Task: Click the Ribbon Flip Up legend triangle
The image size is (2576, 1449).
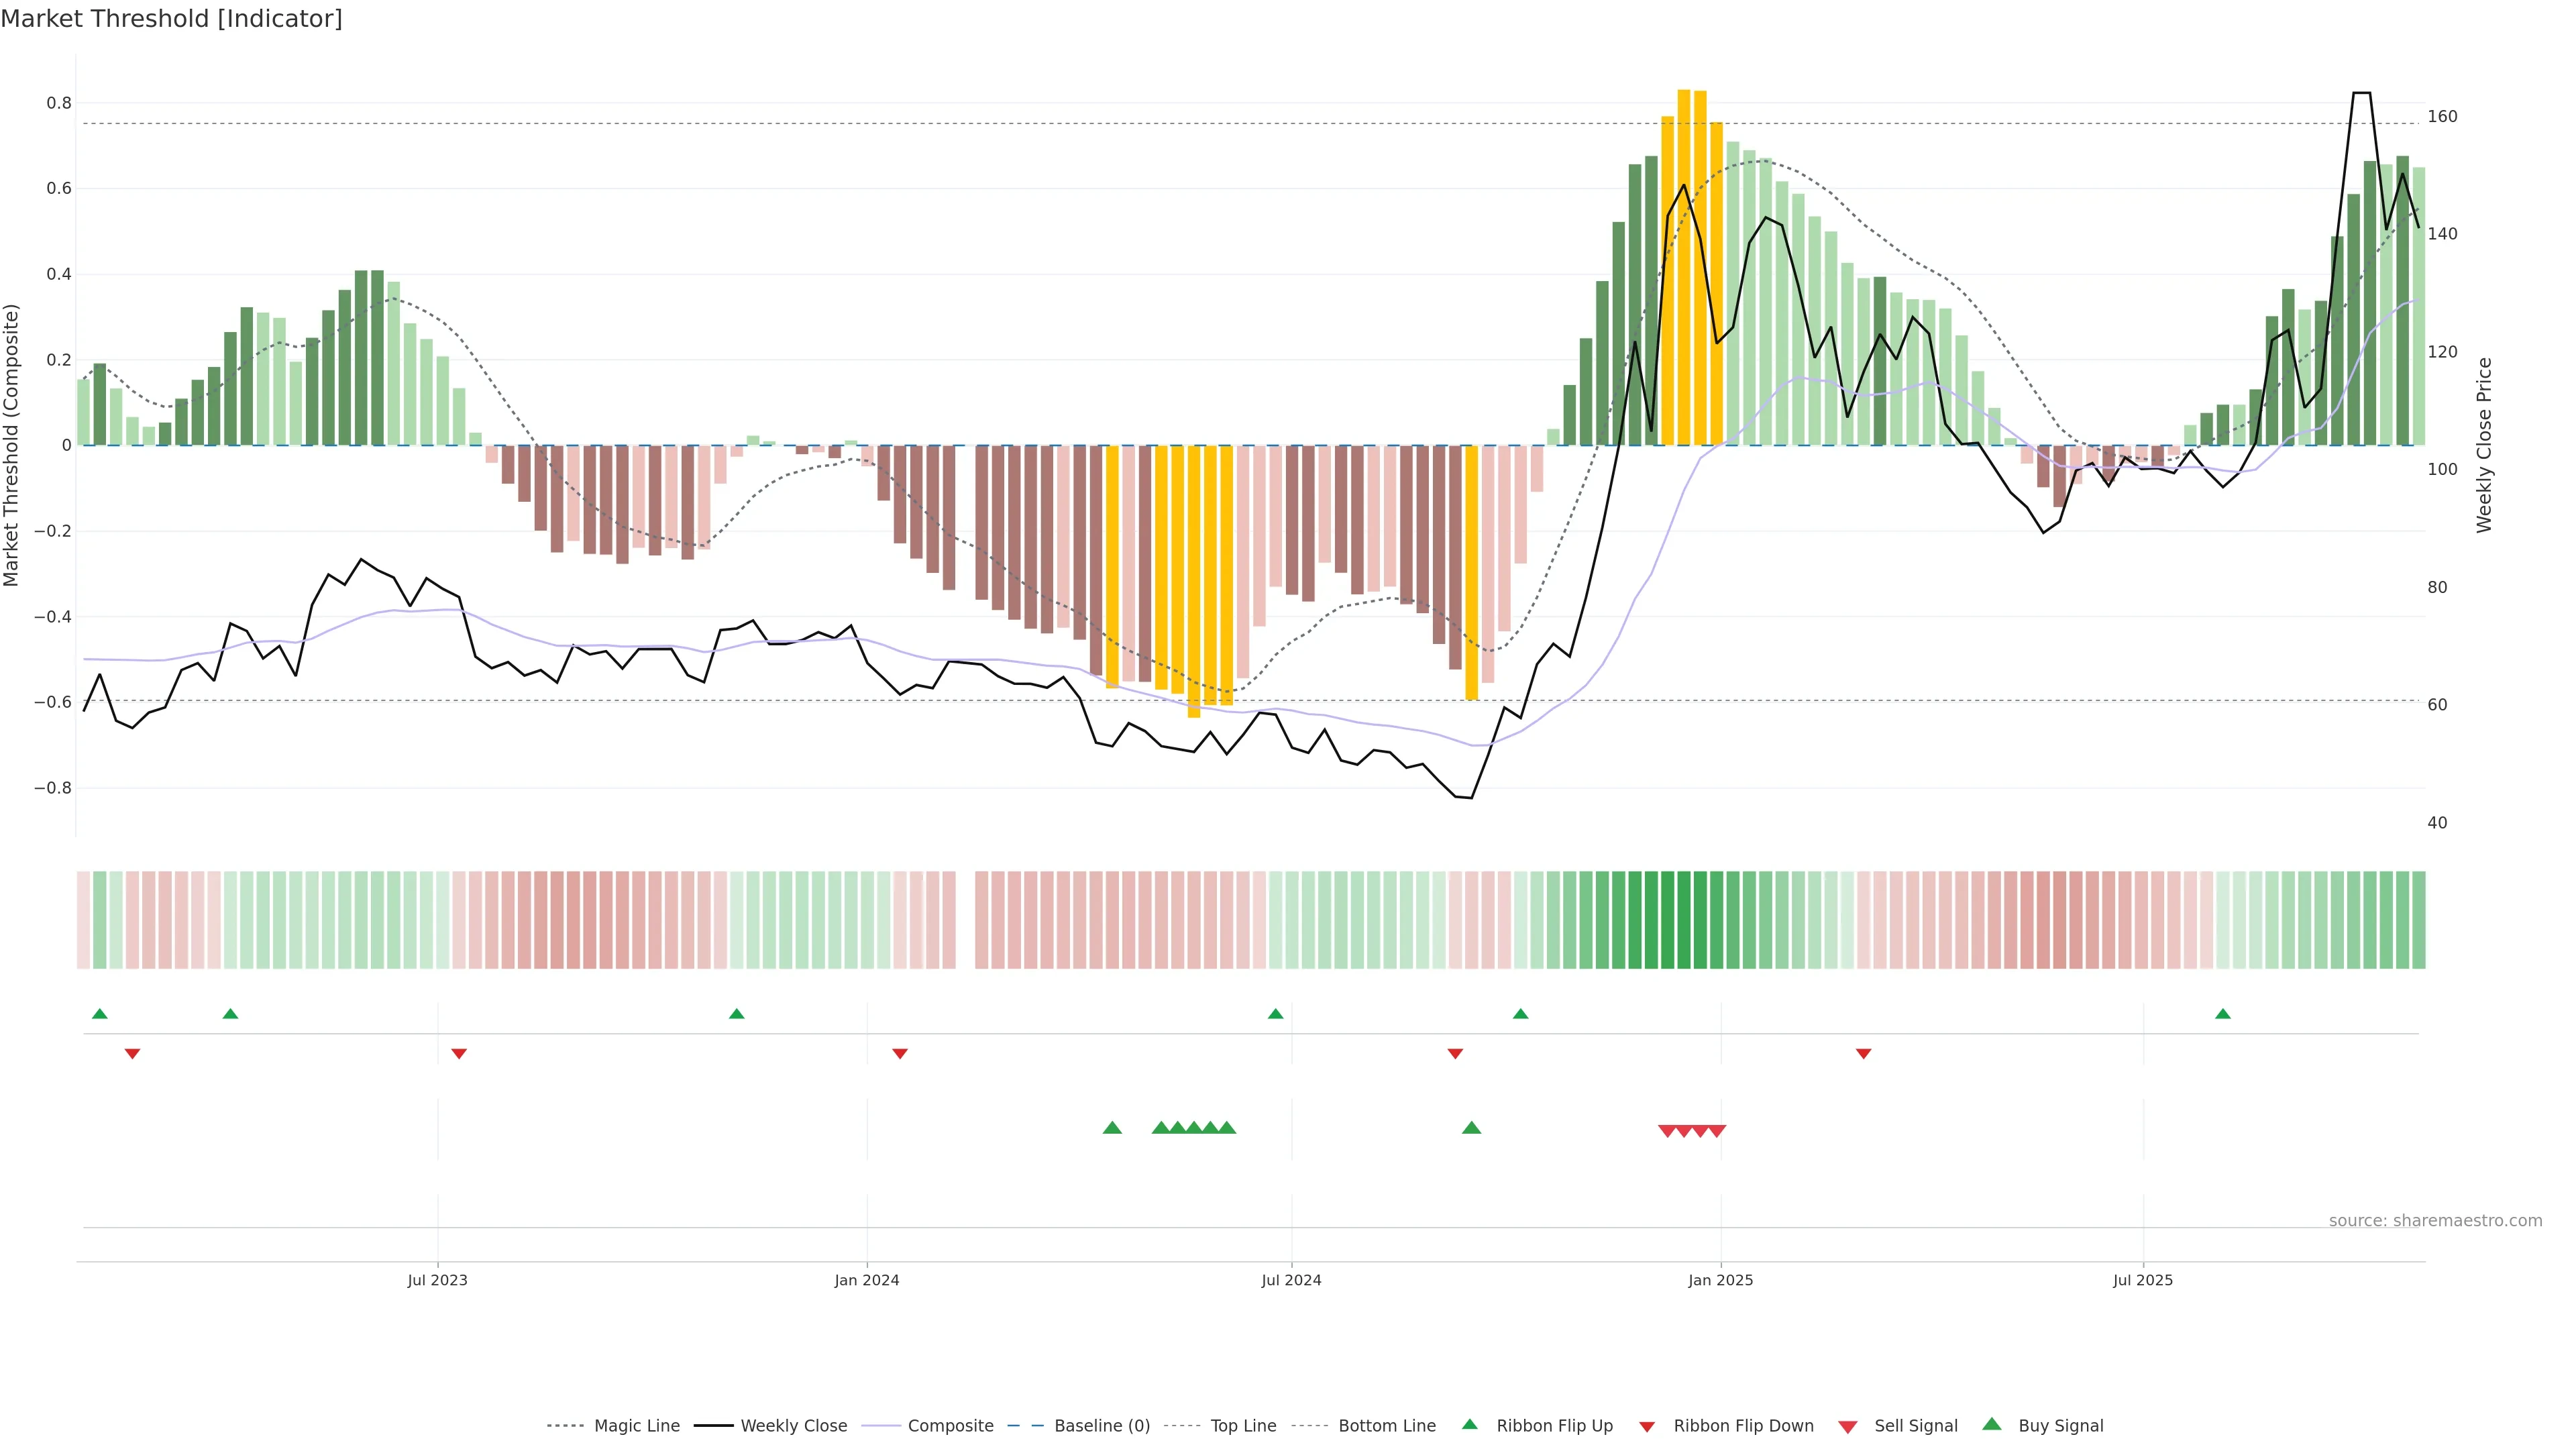Action: [x=1469, y=1424]
